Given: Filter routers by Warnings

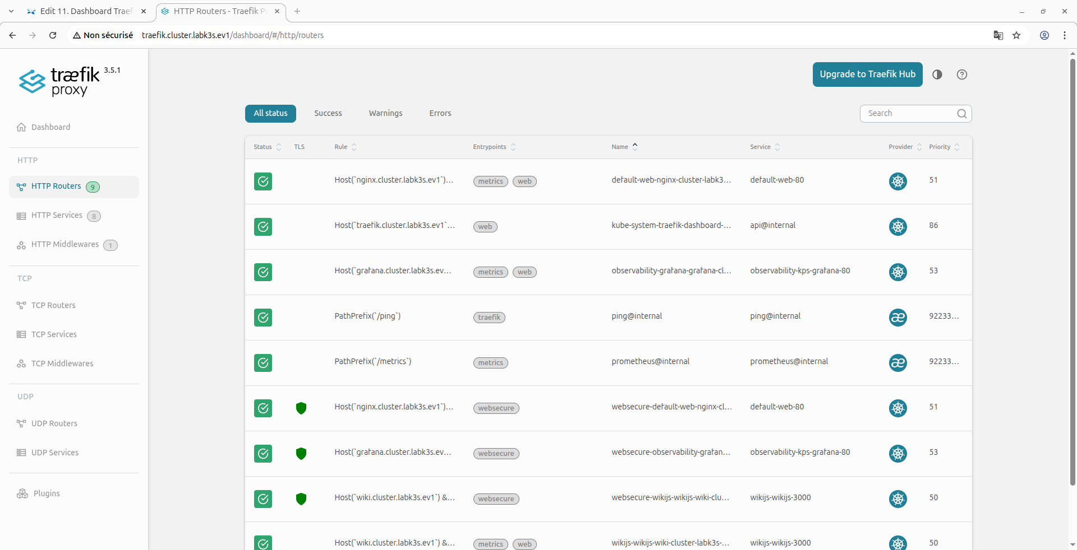Looking at the screenshot, I should click(x=385, y=114).
